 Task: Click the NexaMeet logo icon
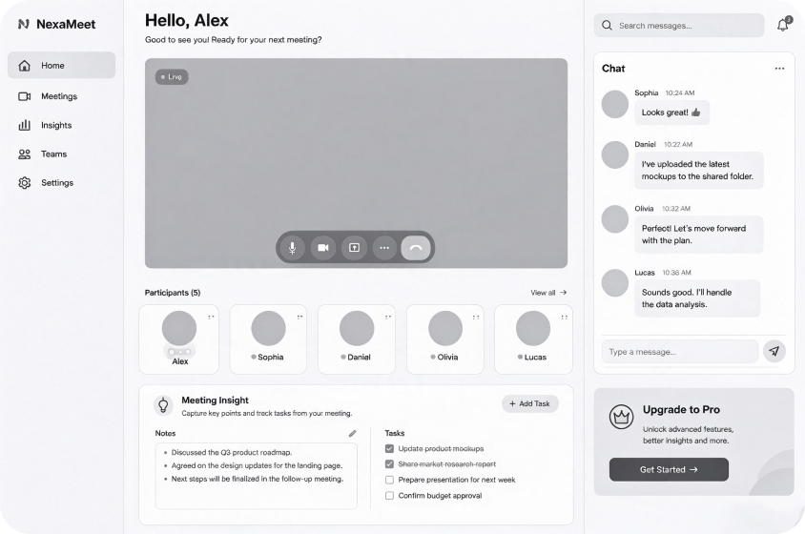click(24, 24)
